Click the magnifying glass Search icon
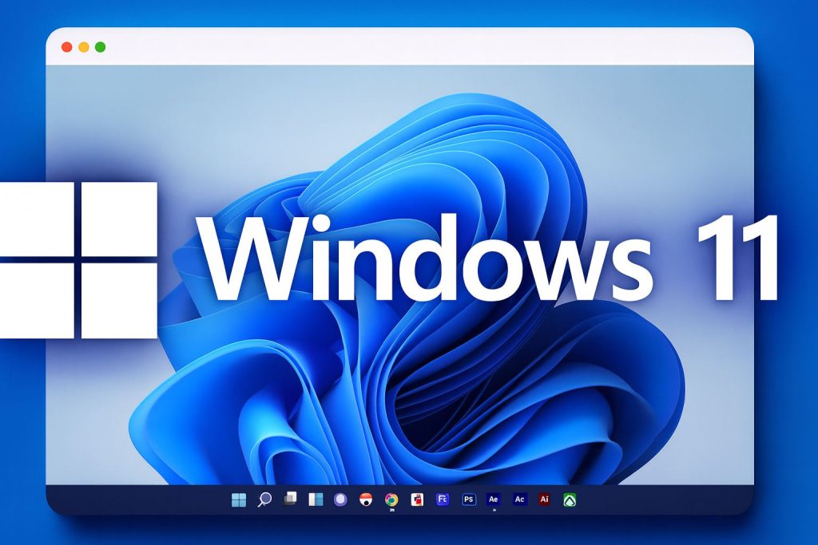Viewport: 818px width, 545px height. point(264,500)
